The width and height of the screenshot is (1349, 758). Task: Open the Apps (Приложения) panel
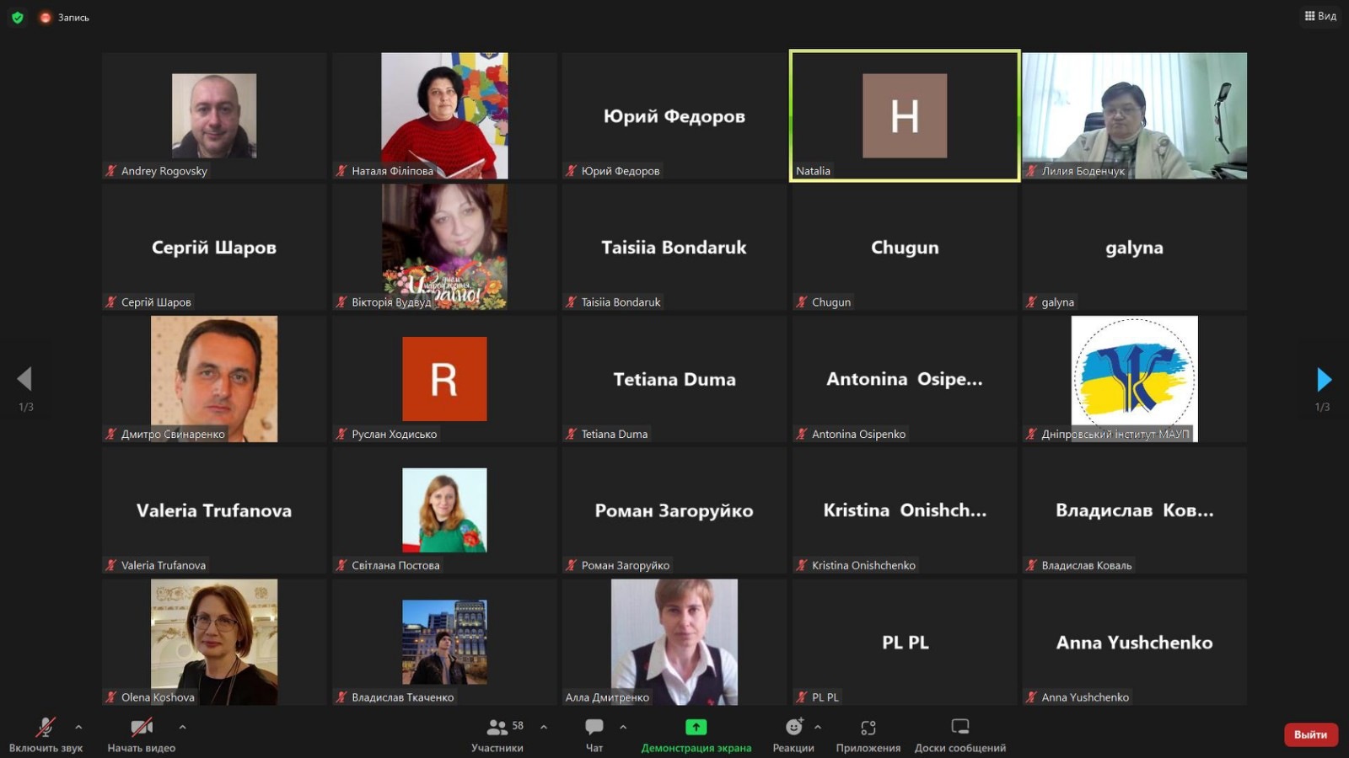868,727
